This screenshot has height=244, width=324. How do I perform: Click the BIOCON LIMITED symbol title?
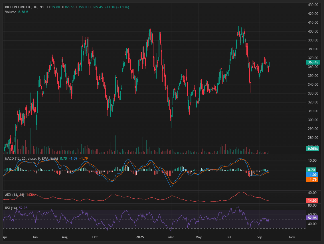pos(18,7)
